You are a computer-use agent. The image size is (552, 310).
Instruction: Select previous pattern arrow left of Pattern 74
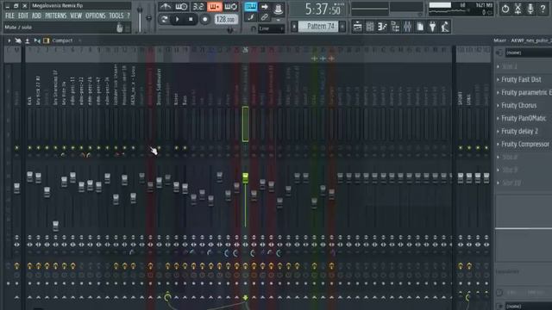[294, 27]
